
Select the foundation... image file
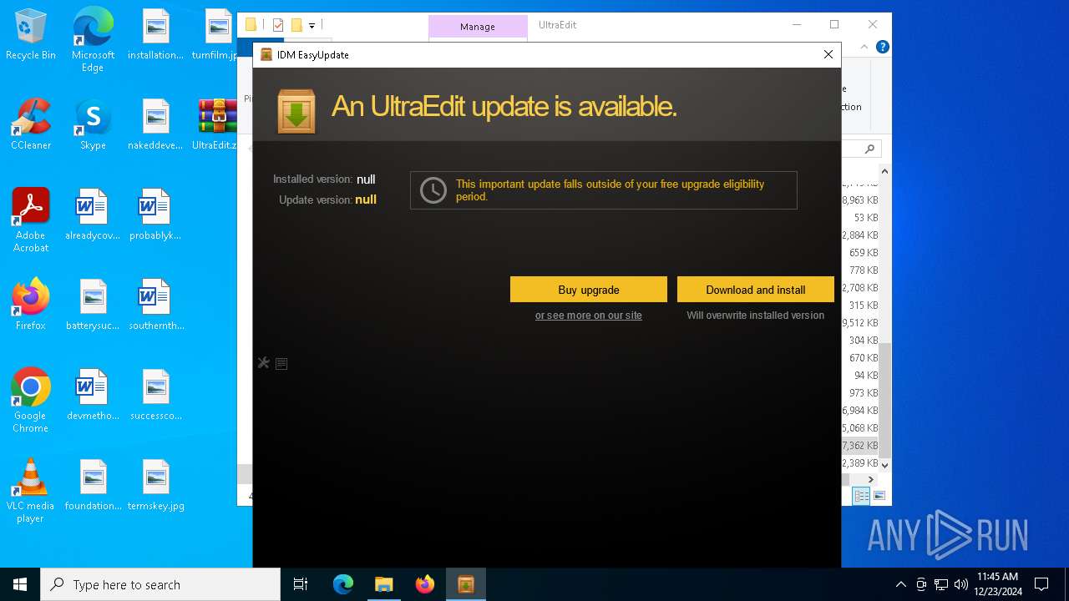93,484
